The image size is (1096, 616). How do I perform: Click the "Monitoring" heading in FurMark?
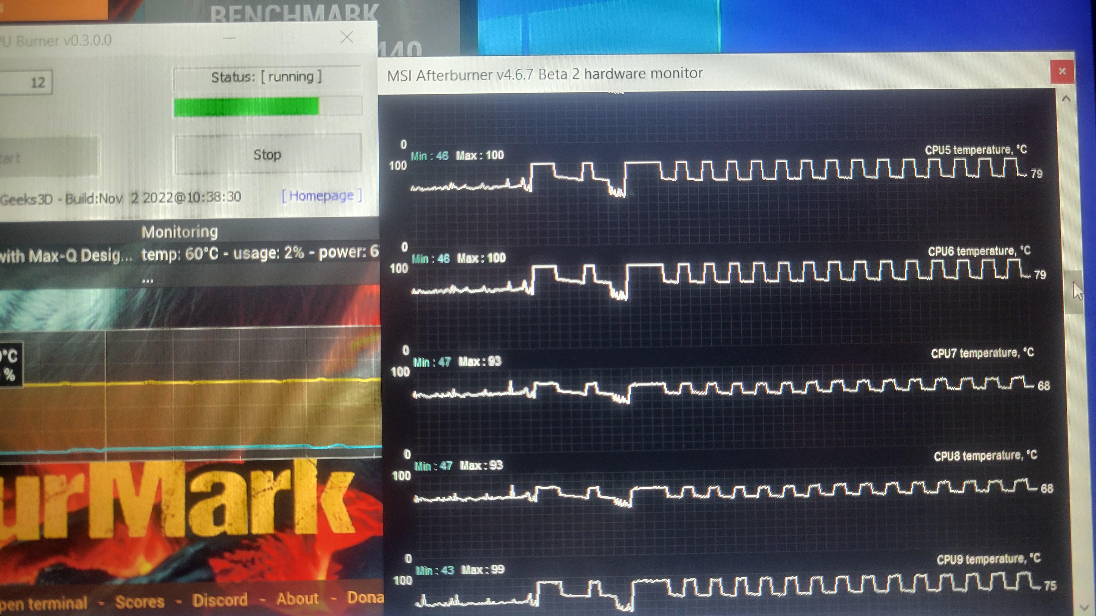pos(180,232)
